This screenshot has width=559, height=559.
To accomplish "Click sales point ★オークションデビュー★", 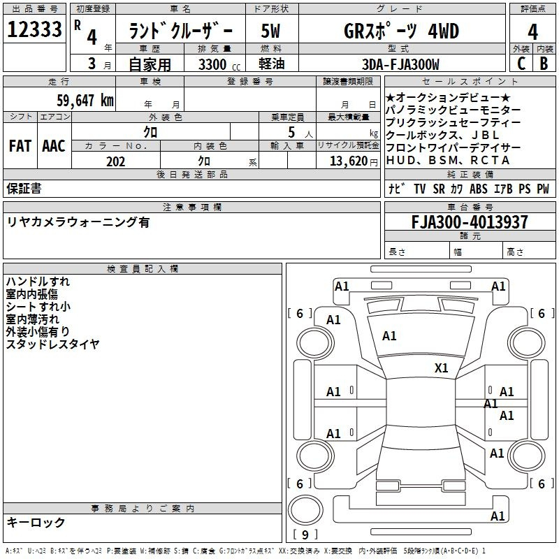I will pyautogui.click(x=448, y=97).
